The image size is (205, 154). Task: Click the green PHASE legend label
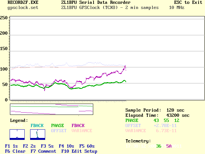point(57,125)
